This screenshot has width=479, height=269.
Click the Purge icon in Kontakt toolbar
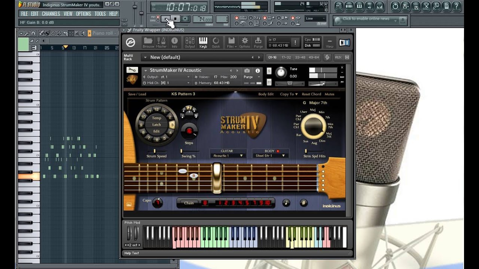(x=258, y=43)
